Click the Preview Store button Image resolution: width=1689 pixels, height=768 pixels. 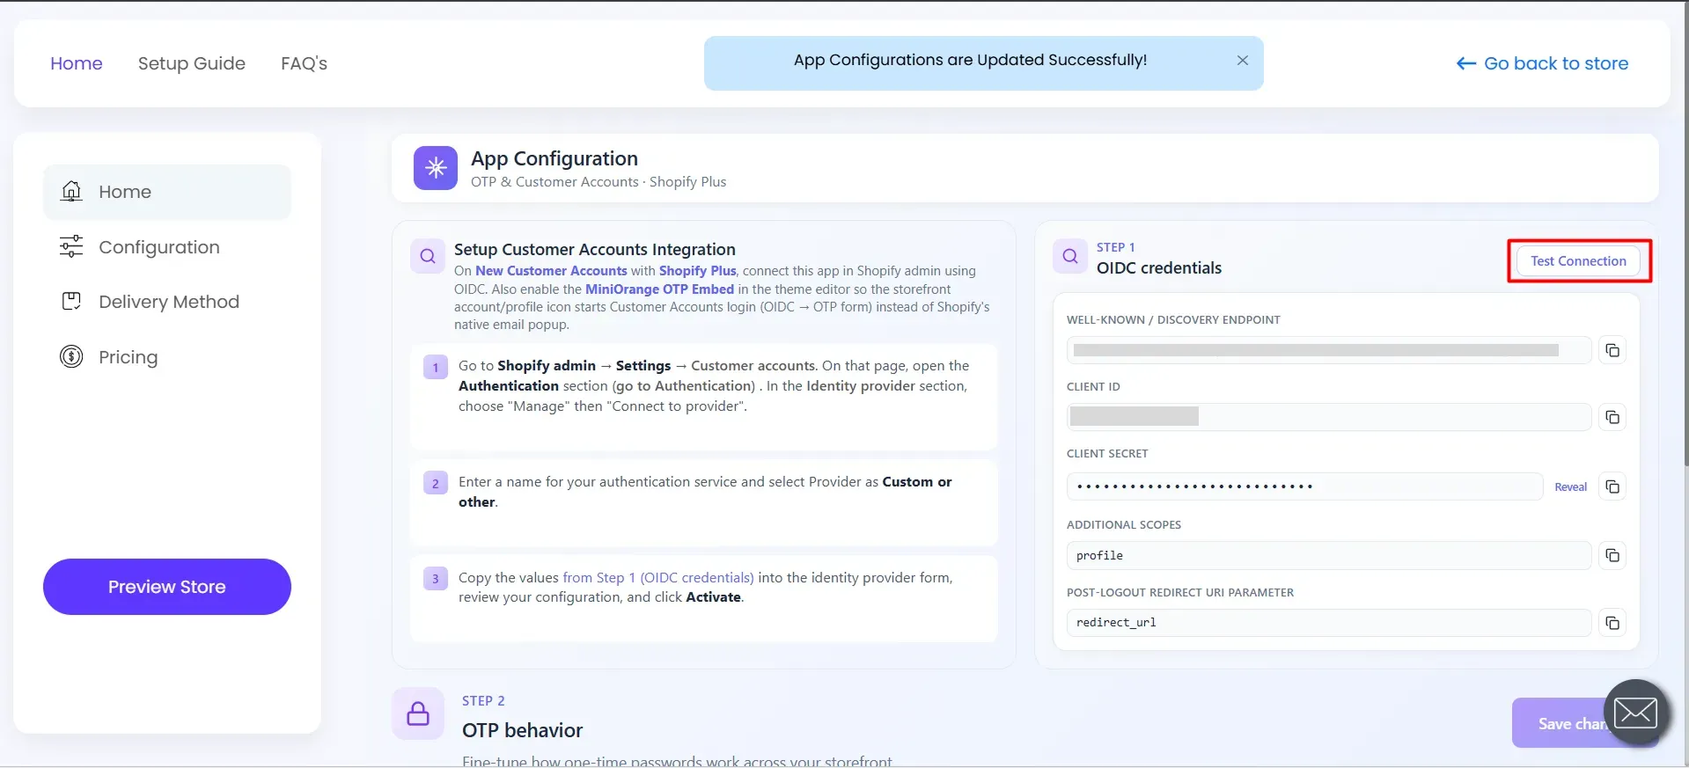[167, 587]
